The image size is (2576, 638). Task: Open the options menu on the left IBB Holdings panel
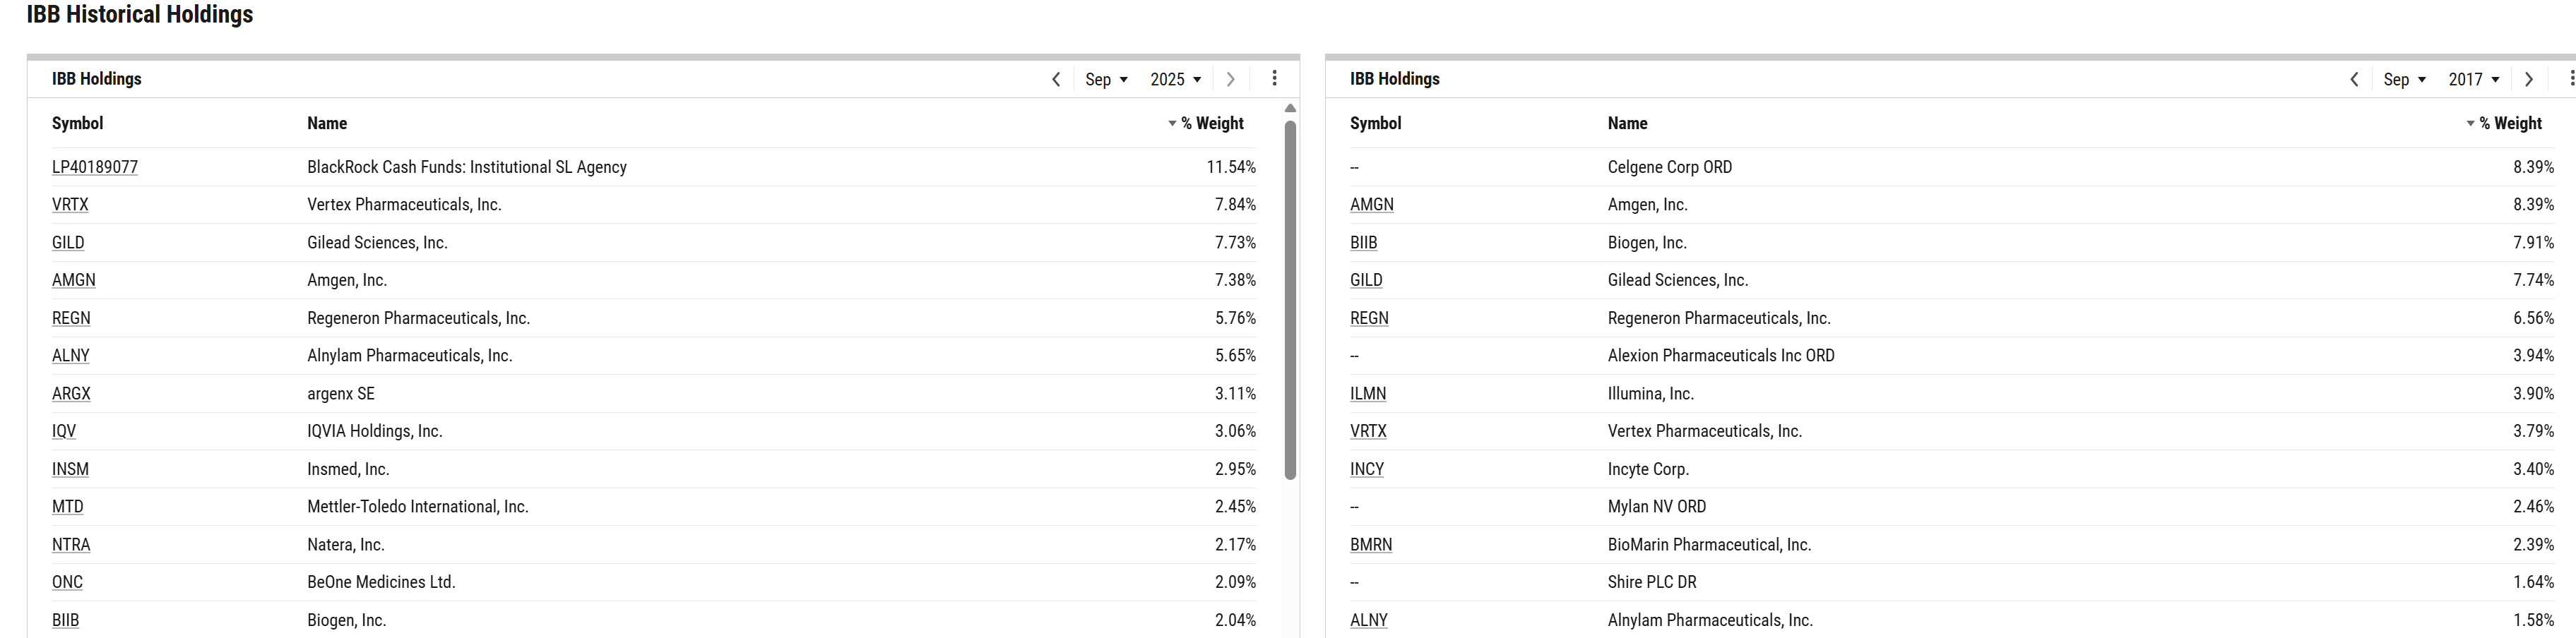click(1274, 79)
